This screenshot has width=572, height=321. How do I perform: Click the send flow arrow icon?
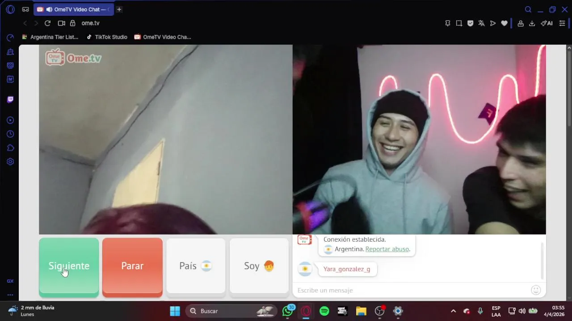pyautogui.click(x=493, y=23)
